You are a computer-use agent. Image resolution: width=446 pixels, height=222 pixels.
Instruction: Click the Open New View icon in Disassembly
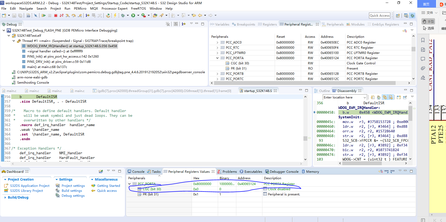click(x=399, y=97)
